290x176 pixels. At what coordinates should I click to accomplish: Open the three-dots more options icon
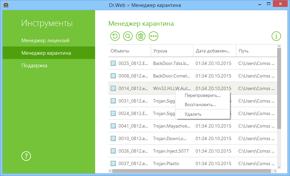point(153,36)
